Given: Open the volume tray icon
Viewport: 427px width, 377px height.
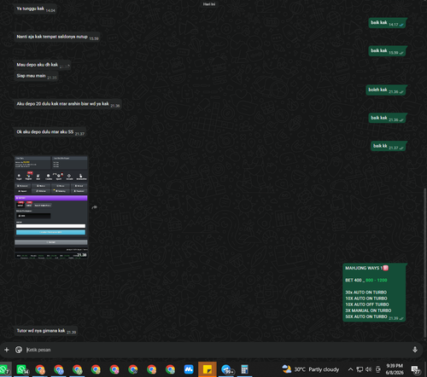Looking at the screenshot, I should pyautogui.click(x=369, y=369).
